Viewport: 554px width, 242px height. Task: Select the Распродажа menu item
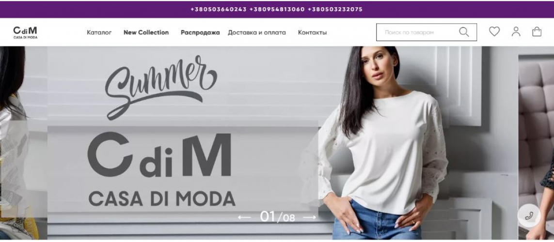[200, 32]
